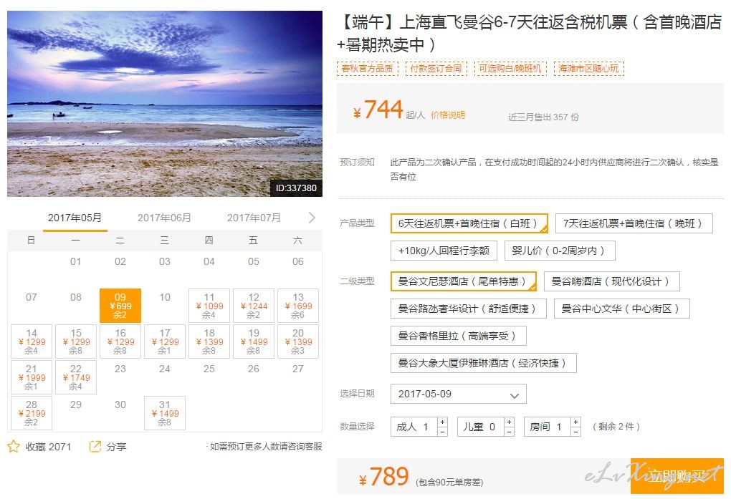The image size is (731, 499).
Task: Select 6天往返机票+首晚住宿（白班）option
Action: [x=469, y=223]
